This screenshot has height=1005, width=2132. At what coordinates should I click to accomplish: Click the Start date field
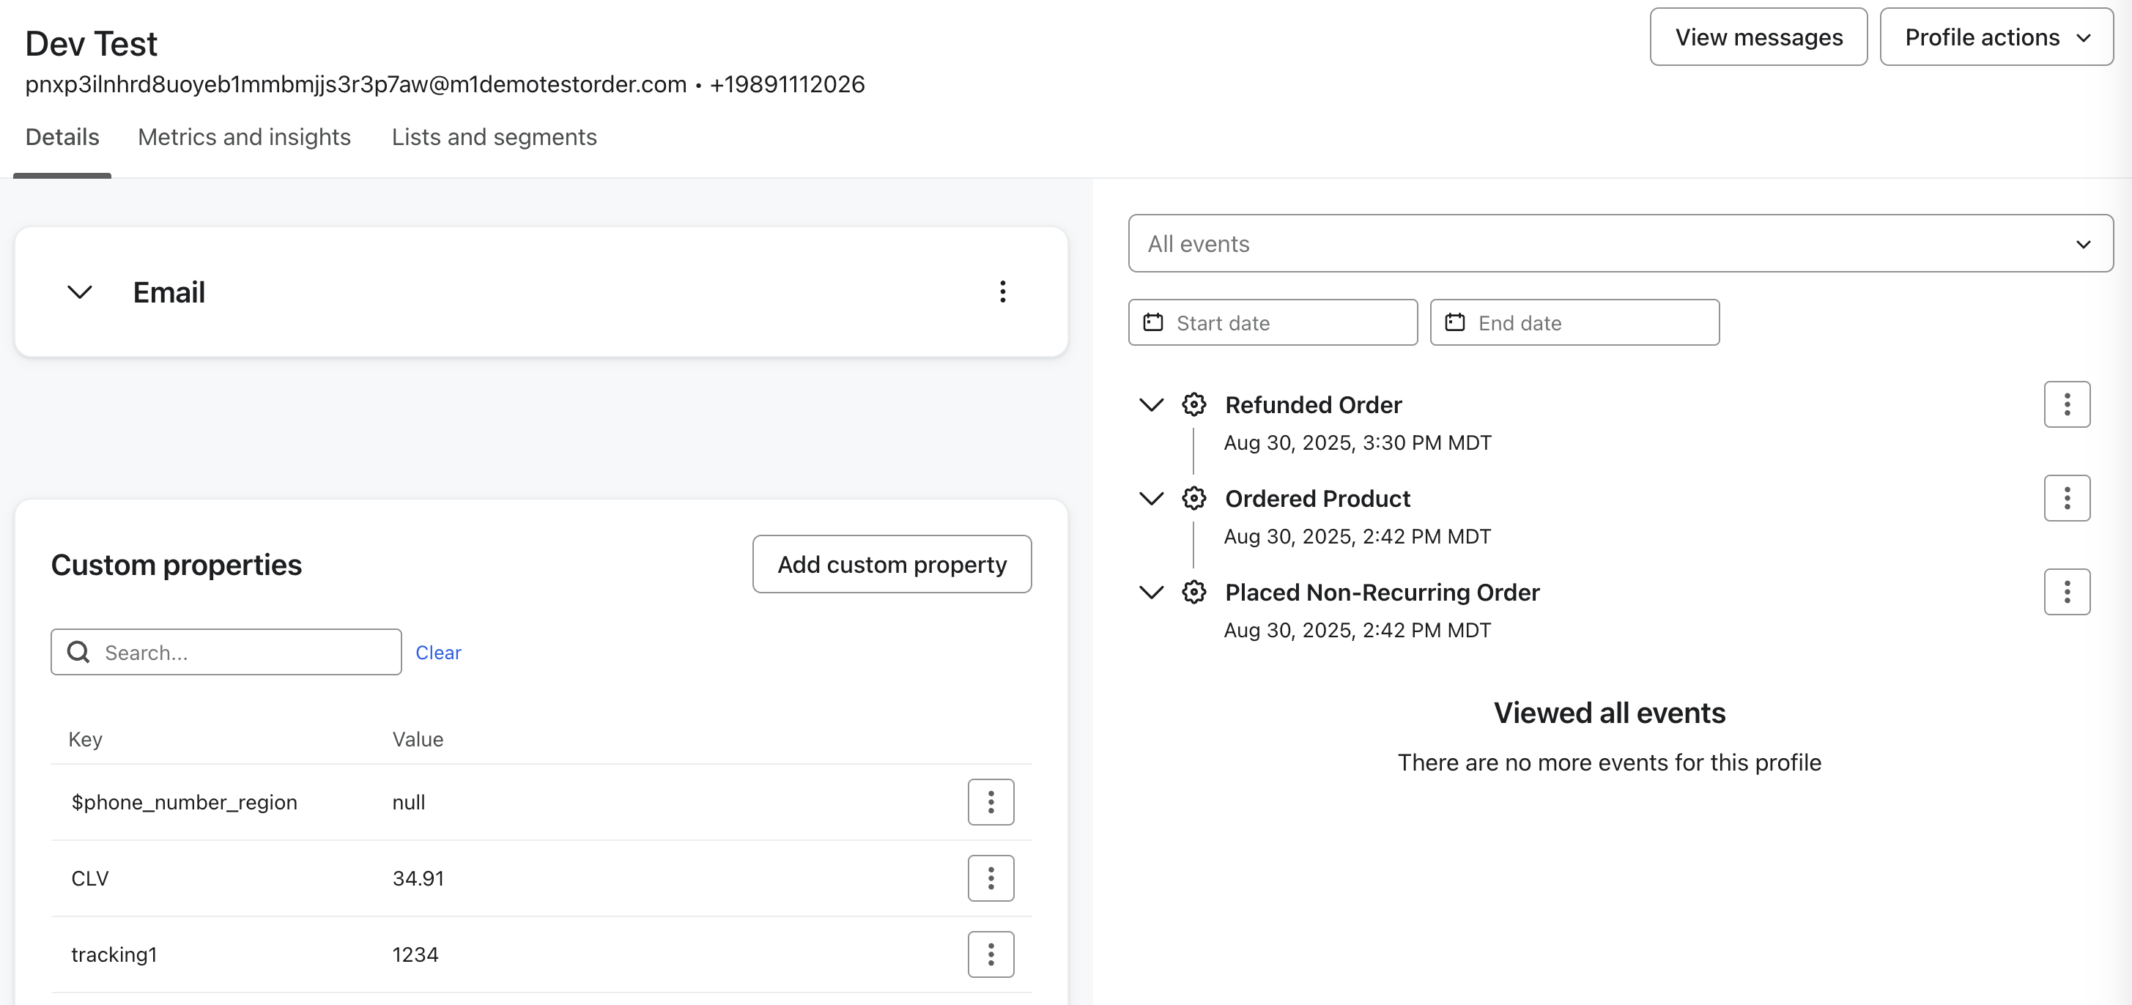(1273, 322)
